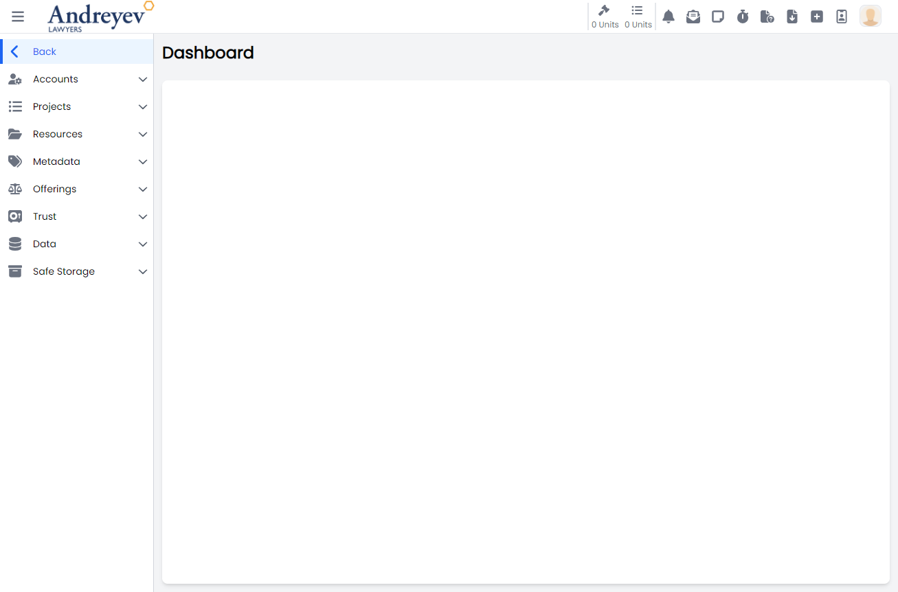Open the user profile avatar
The image size is (898, 592).
871,16
